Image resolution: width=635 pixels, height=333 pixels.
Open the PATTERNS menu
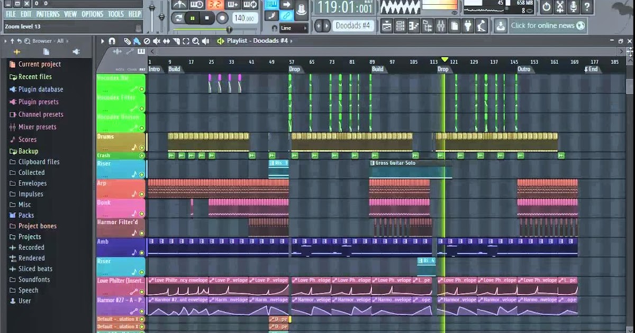coord(48,14)
